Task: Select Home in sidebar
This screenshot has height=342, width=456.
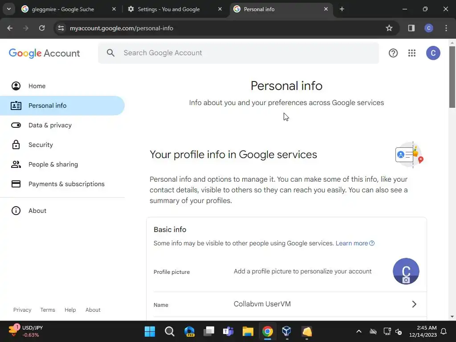Action: coord(62,86)
